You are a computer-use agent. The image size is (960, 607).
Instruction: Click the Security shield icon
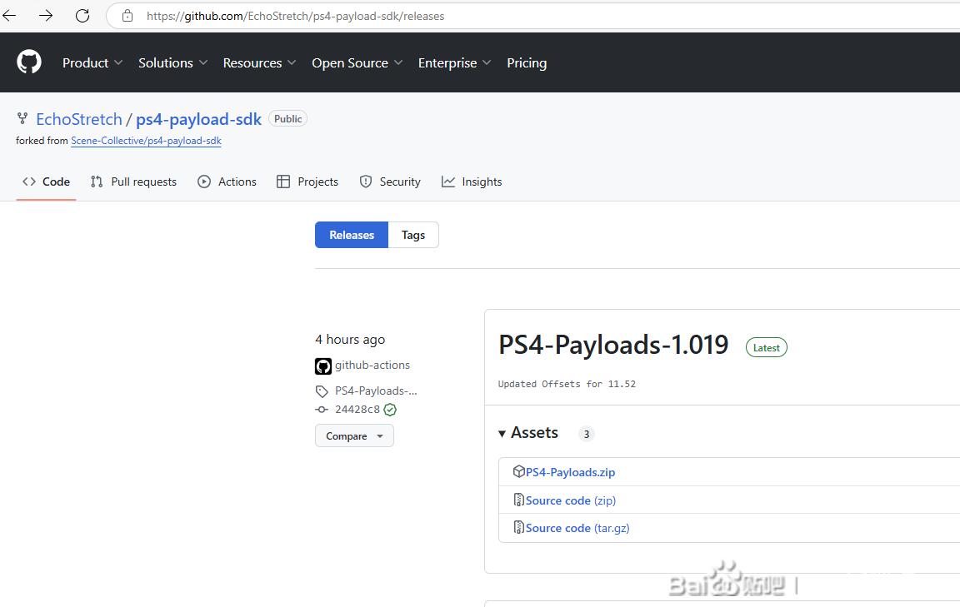coord(366,182)
